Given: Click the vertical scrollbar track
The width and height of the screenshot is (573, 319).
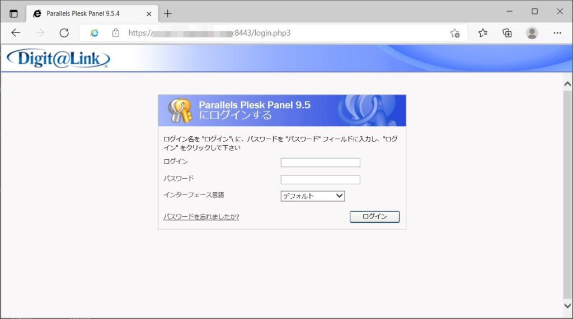Looking at the screenshot, I should pos(567,194).
